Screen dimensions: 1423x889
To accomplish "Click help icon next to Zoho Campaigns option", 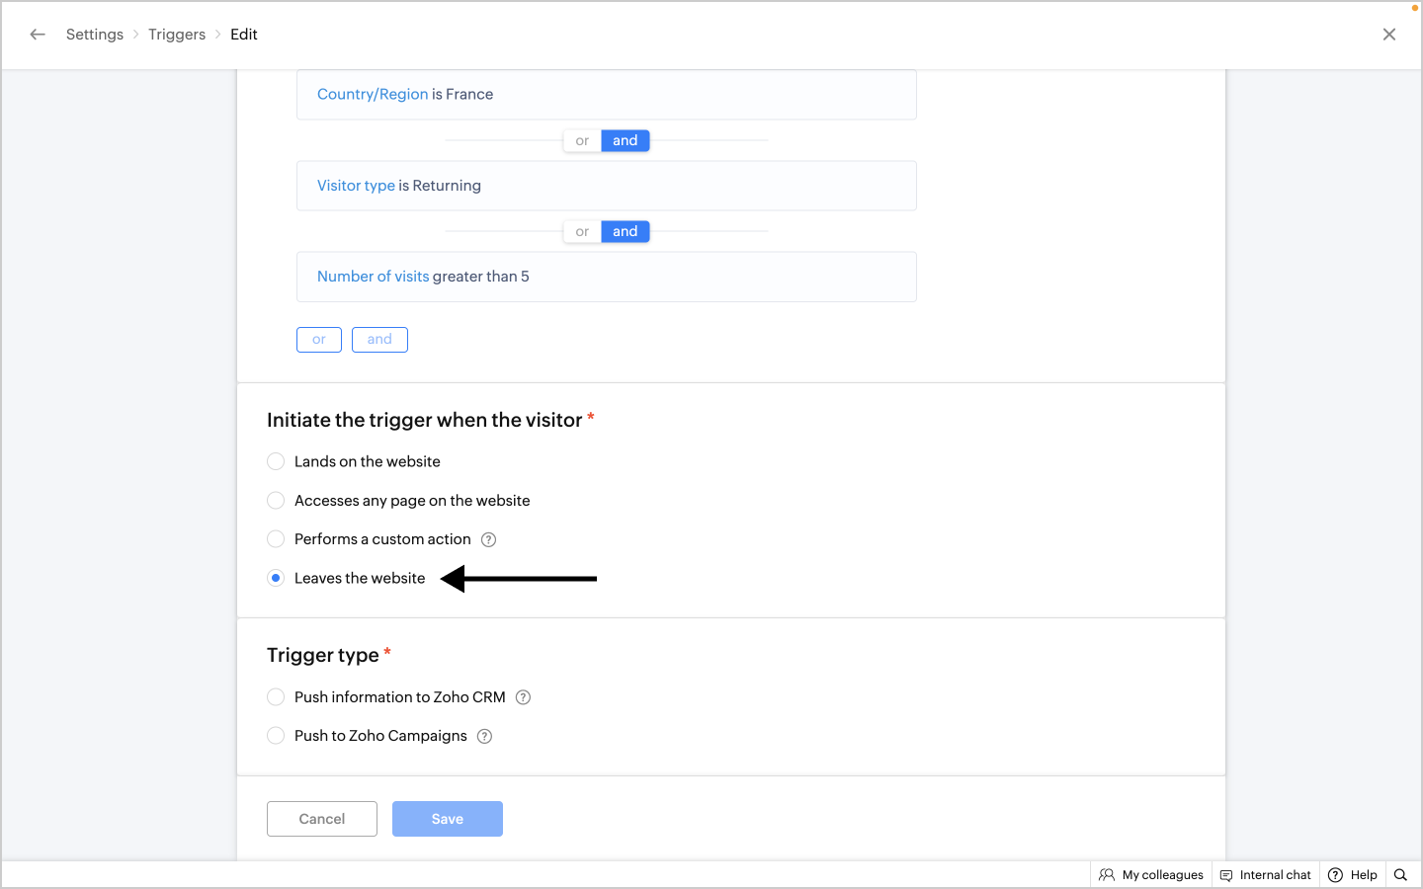I will click(x=484, y=736).
